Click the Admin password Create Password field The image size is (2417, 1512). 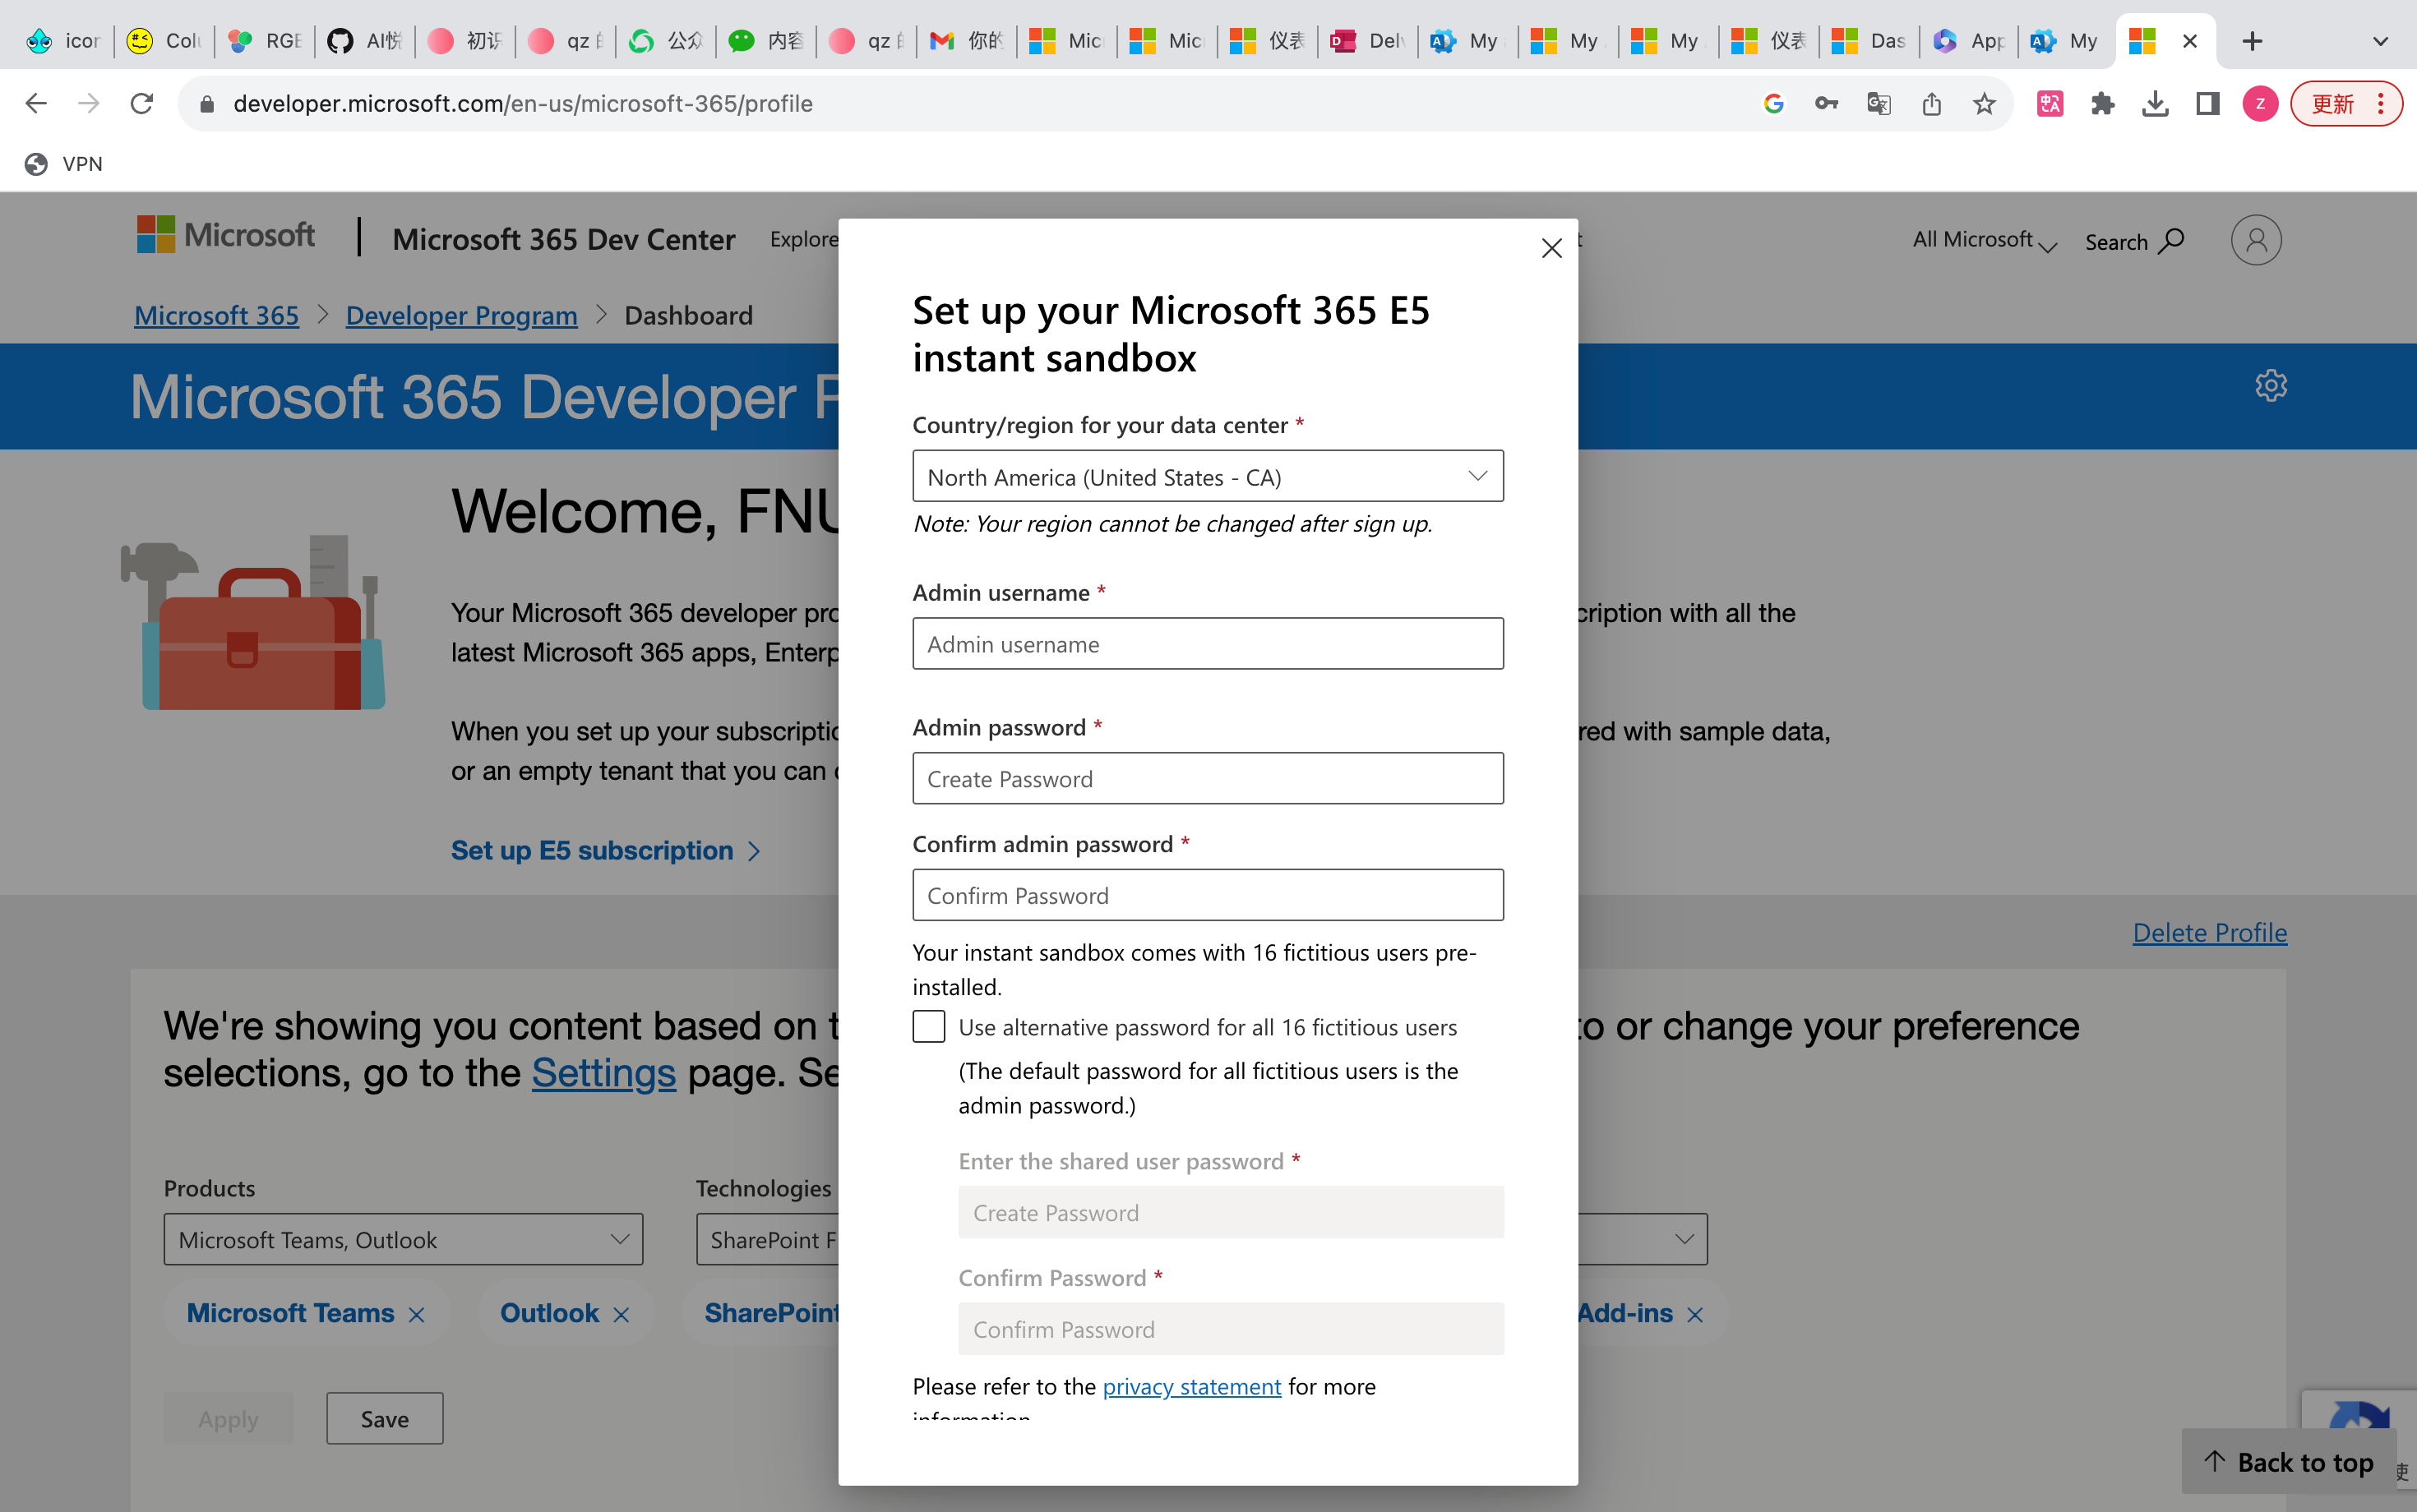click(x=1208, y=779)
